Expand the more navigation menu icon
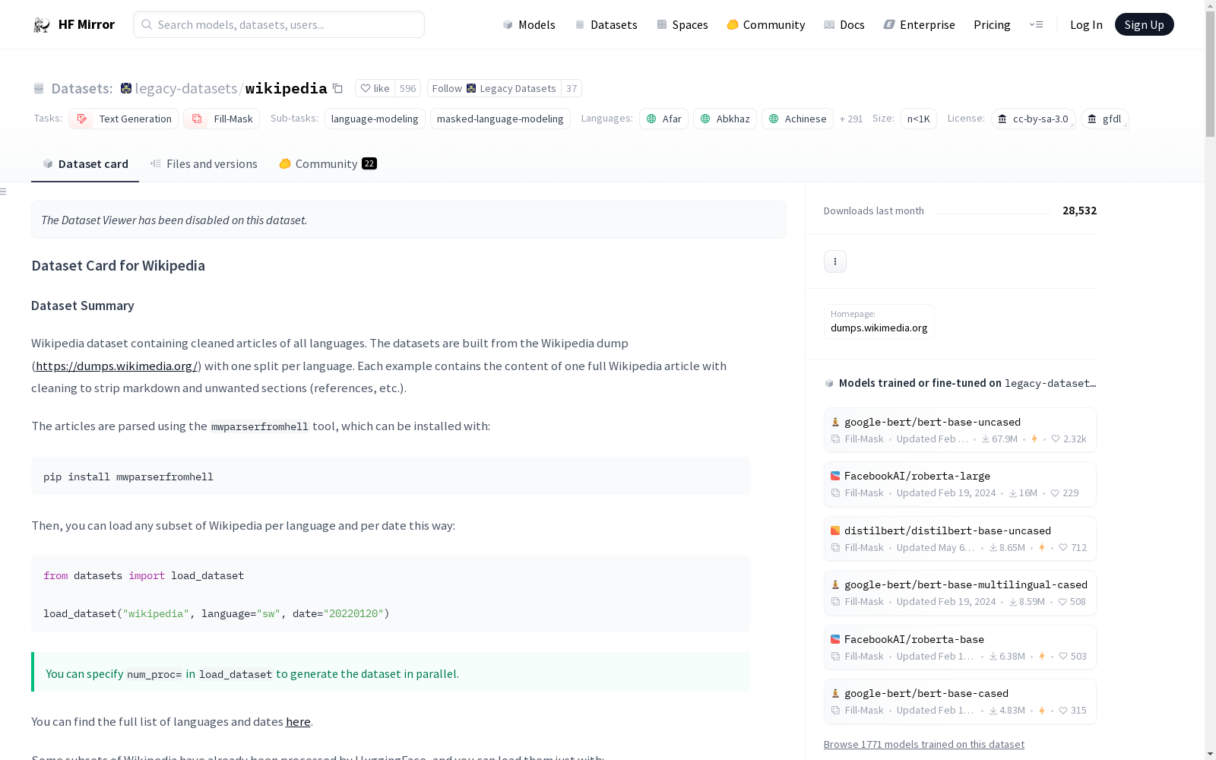 point(1036,25)
